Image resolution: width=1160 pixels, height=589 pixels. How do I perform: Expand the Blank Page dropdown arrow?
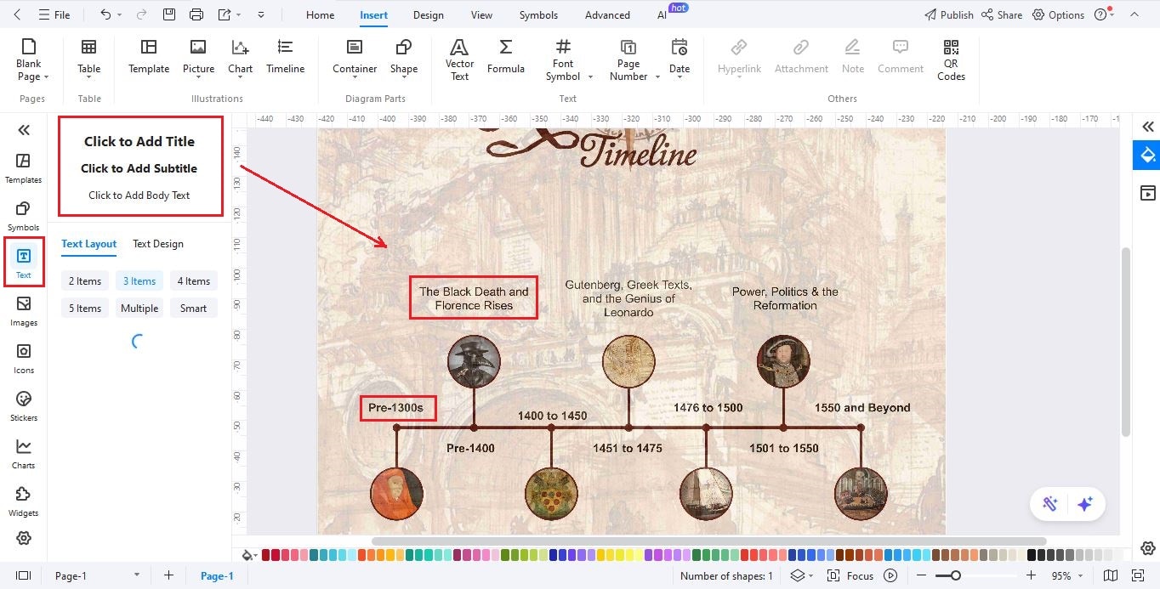pyautogui.click(x=46, y=77)
